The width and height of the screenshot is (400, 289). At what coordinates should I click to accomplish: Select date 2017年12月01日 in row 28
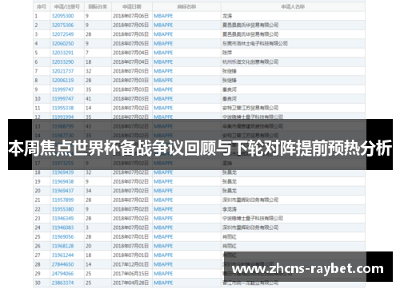click(x=130, y=264)
